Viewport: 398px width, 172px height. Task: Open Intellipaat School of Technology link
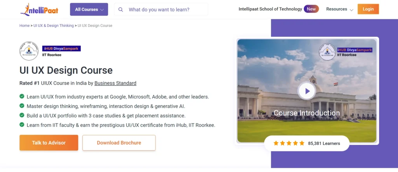point(271,9)
